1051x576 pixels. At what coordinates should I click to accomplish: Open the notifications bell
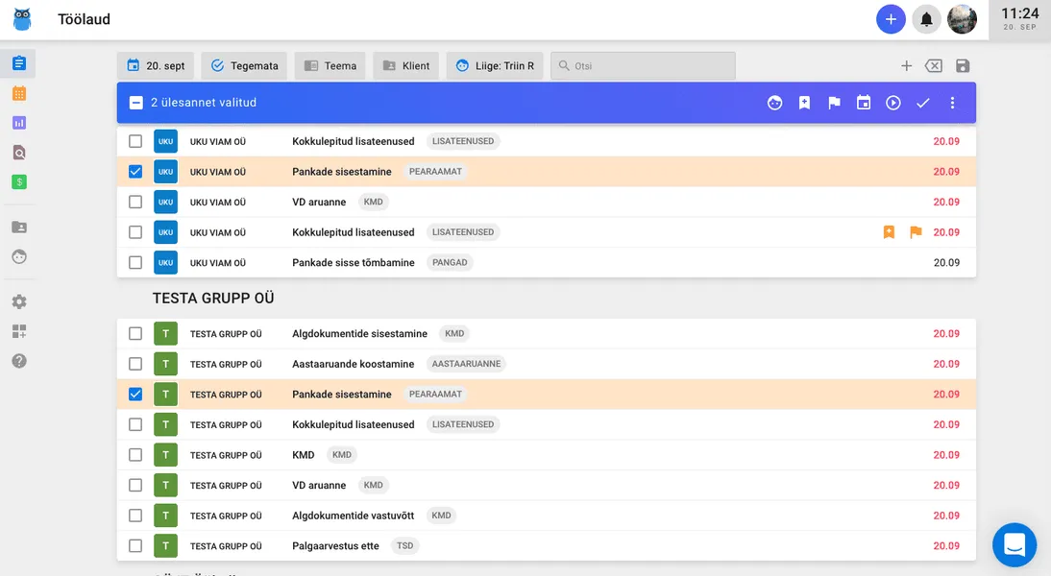[926, 19]
